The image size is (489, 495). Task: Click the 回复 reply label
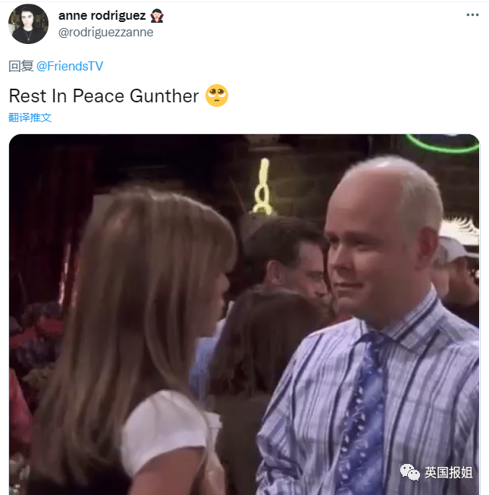(20, 66)
